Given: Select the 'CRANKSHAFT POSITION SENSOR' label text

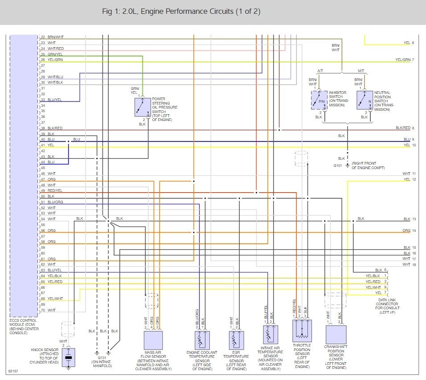Looking at the screenshot, I should coord(336,357).
